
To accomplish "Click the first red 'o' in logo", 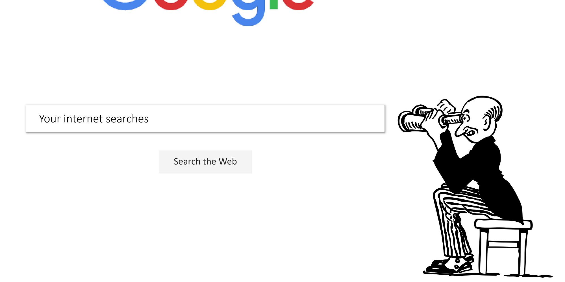I will click(171, 5).
